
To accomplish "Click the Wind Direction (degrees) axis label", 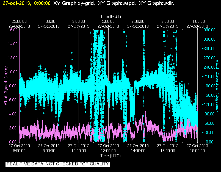I will coord(218,86).
